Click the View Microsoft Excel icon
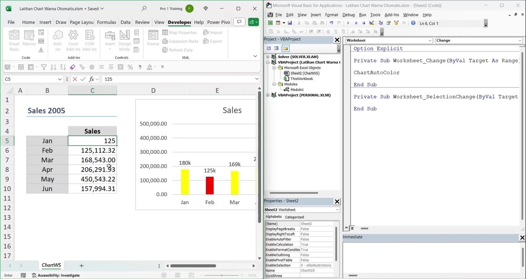Viewport: 526px width, 279px height. click(270, 23)
